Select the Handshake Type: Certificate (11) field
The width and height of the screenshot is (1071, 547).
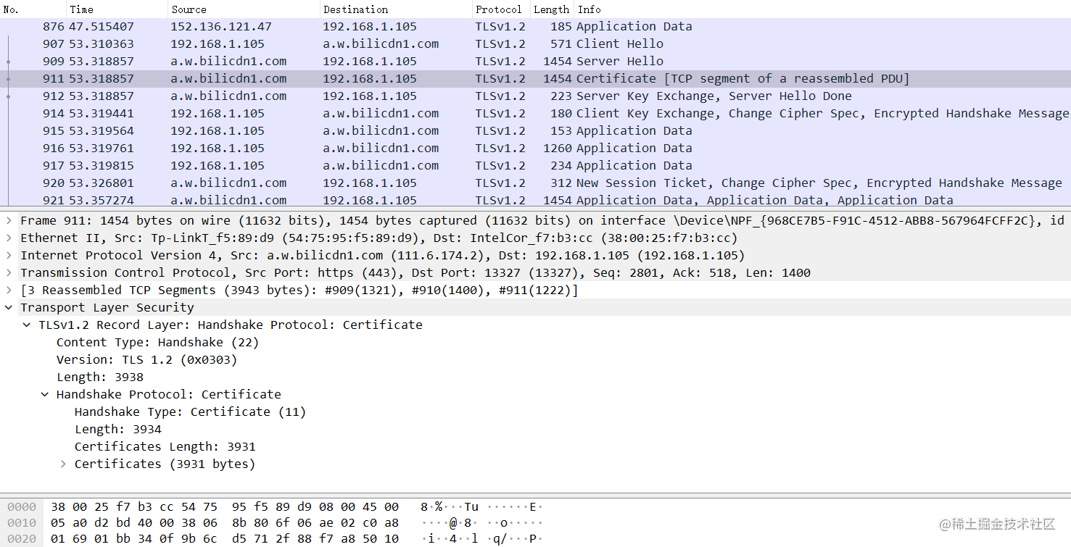190,412
